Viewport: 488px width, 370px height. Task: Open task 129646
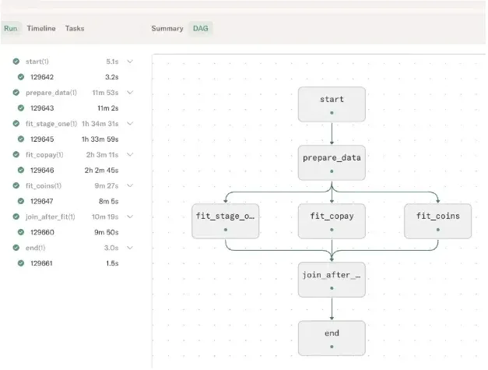pos(42,170)
